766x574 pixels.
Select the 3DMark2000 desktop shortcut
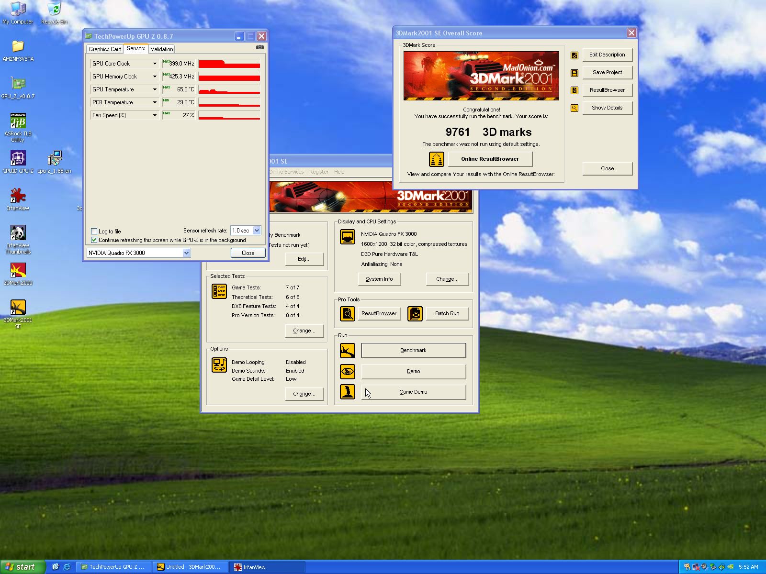(x=18, y=274)
